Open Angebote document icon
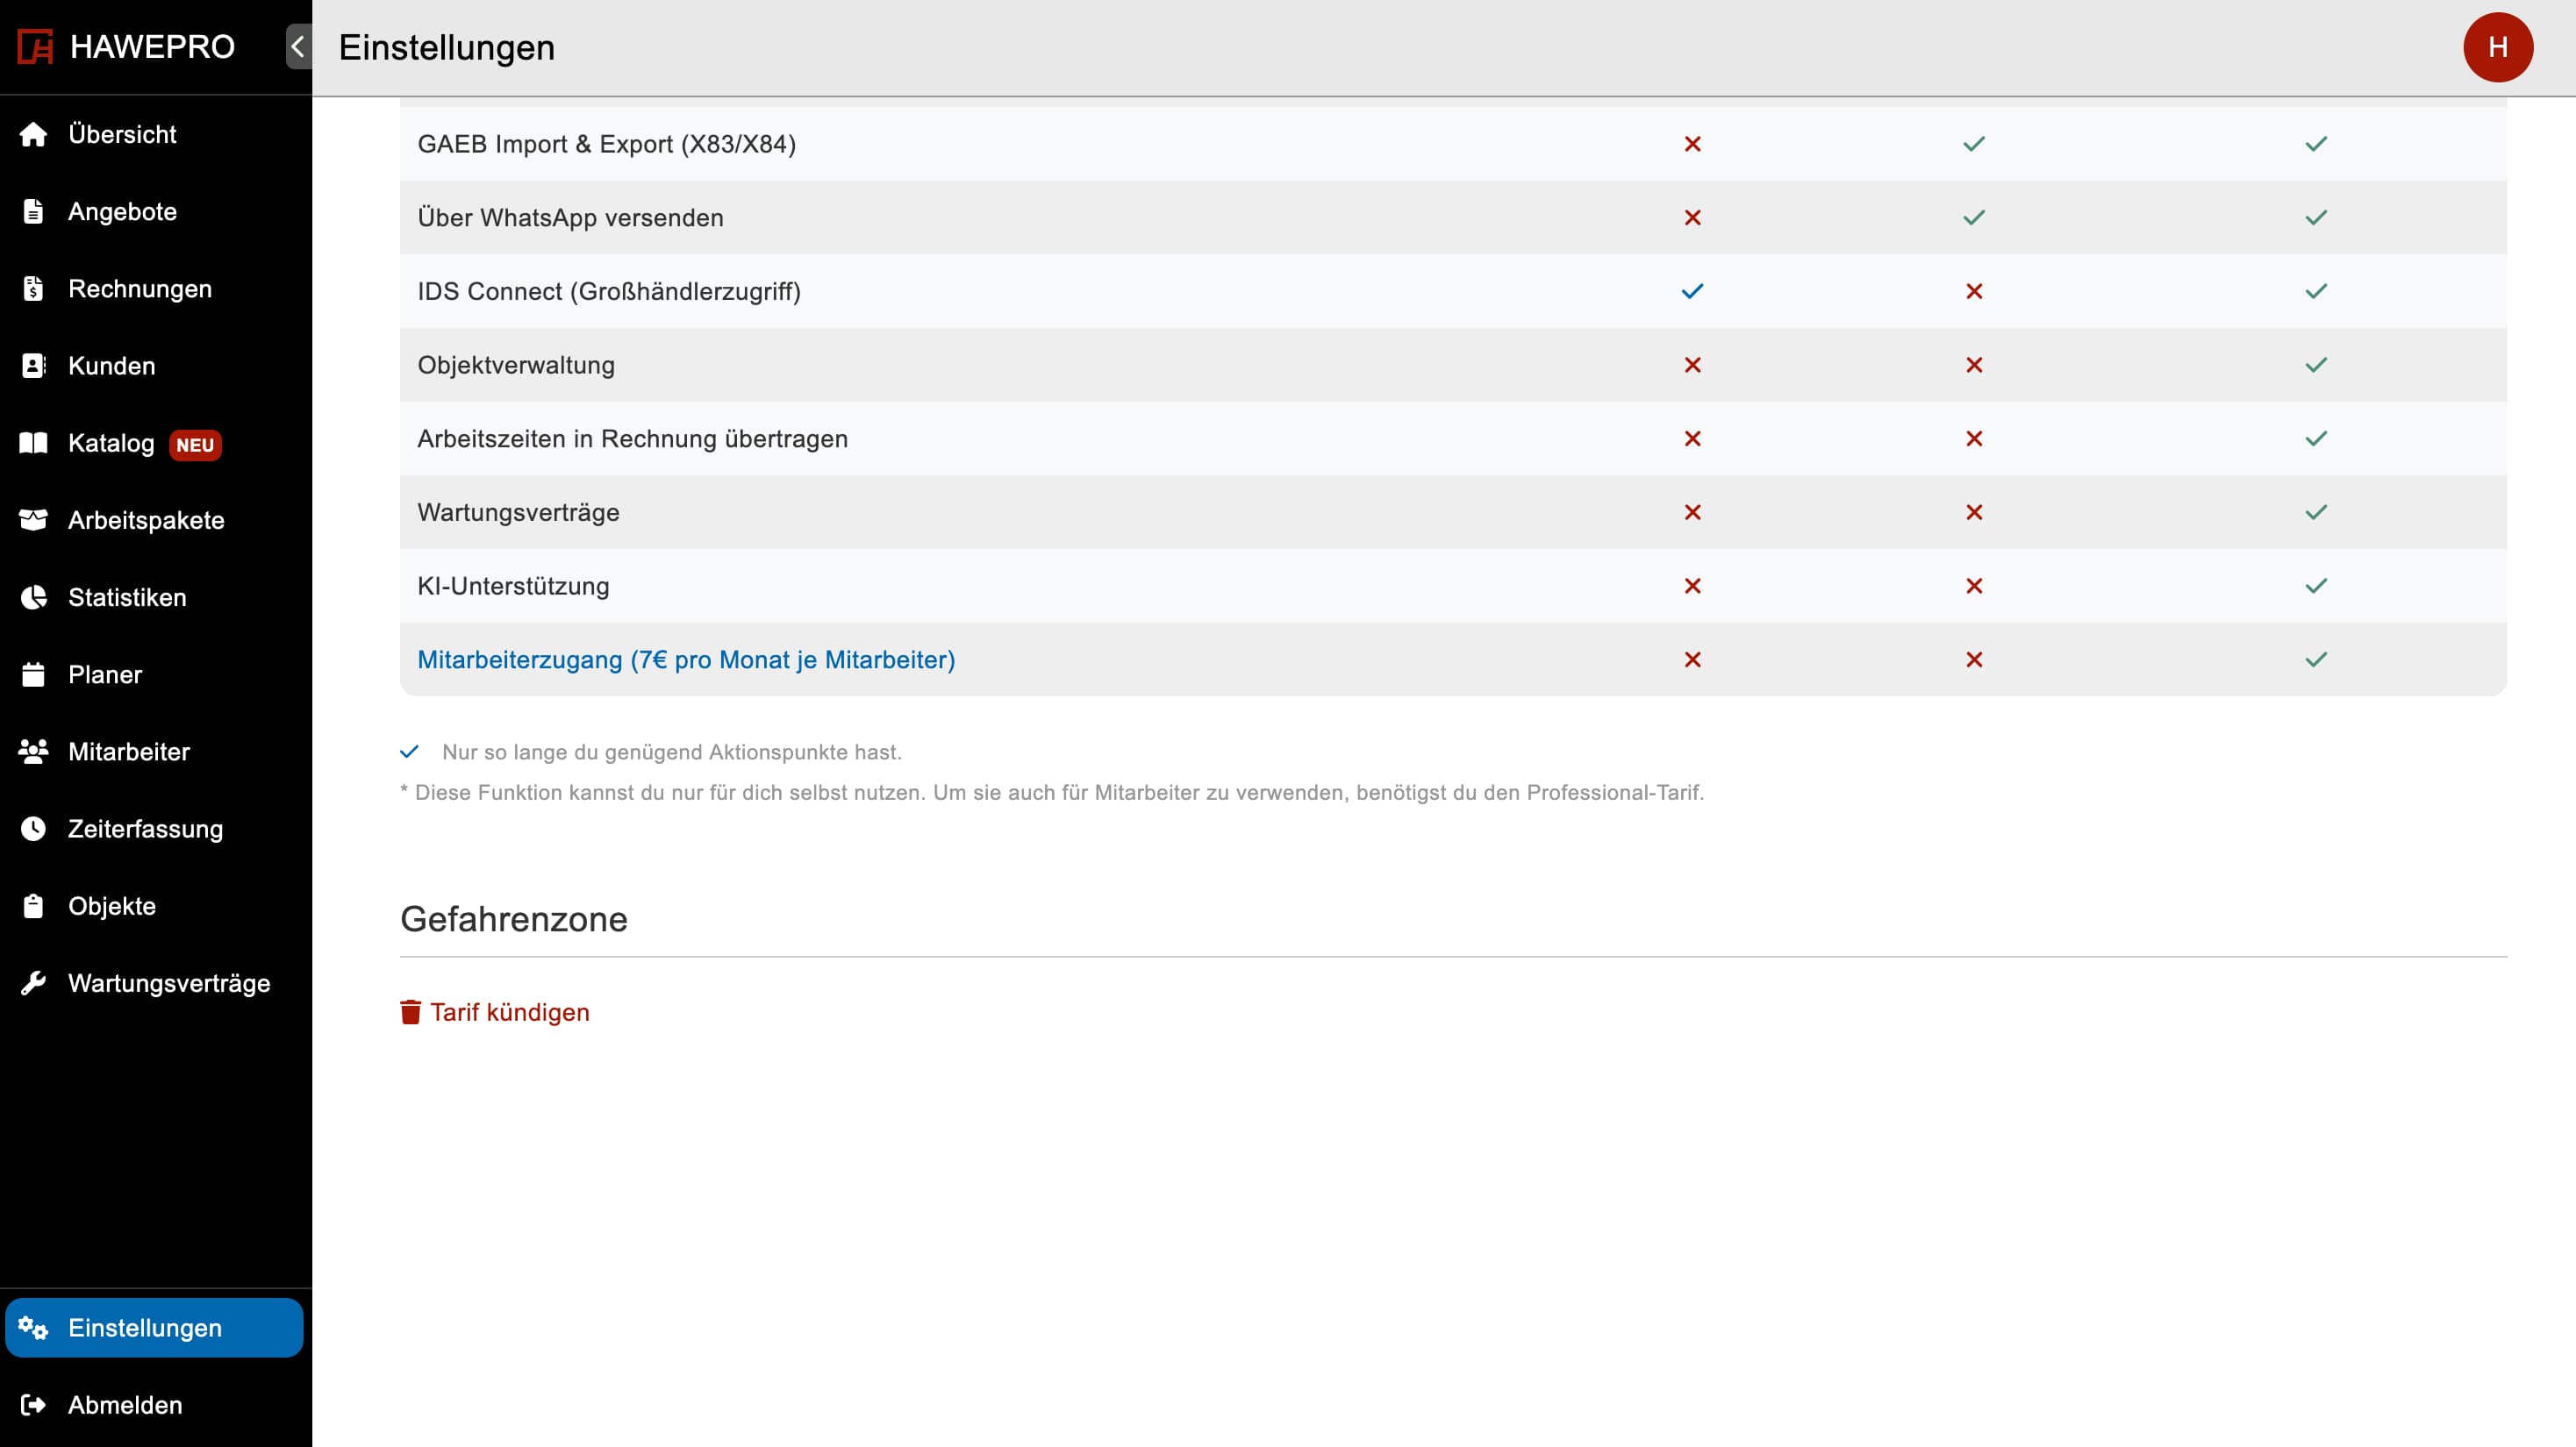 tap(33, 210)
